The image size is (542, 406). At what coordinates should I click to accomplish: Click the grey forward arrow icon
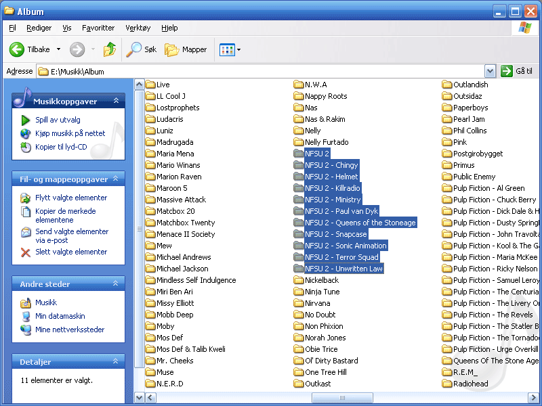(77, 49)
